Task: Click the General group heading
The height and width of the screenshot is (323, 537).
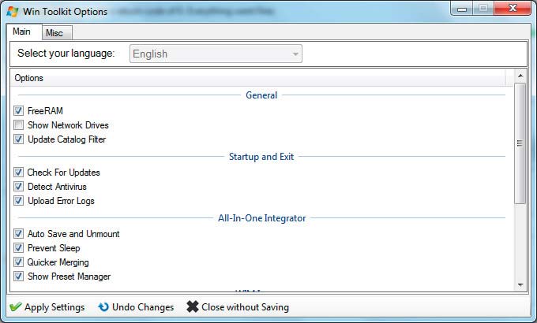Action: click(261, 95)
